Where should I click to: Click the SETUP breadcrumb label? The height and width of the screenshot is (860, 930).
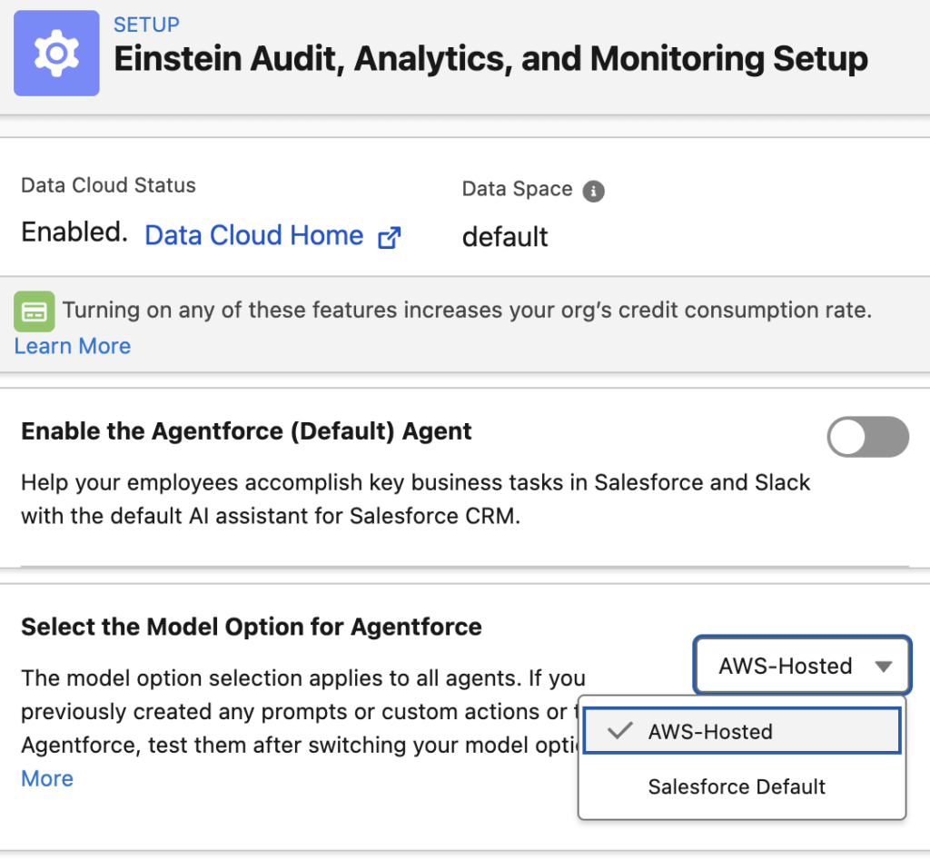tap(146, 25)
